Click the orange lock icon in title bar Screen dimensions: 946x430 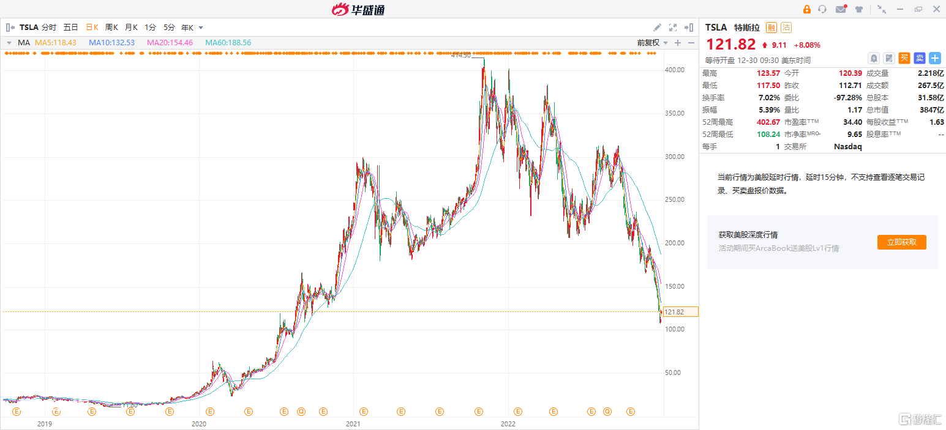pyautogui.click(x=806, y=9)
